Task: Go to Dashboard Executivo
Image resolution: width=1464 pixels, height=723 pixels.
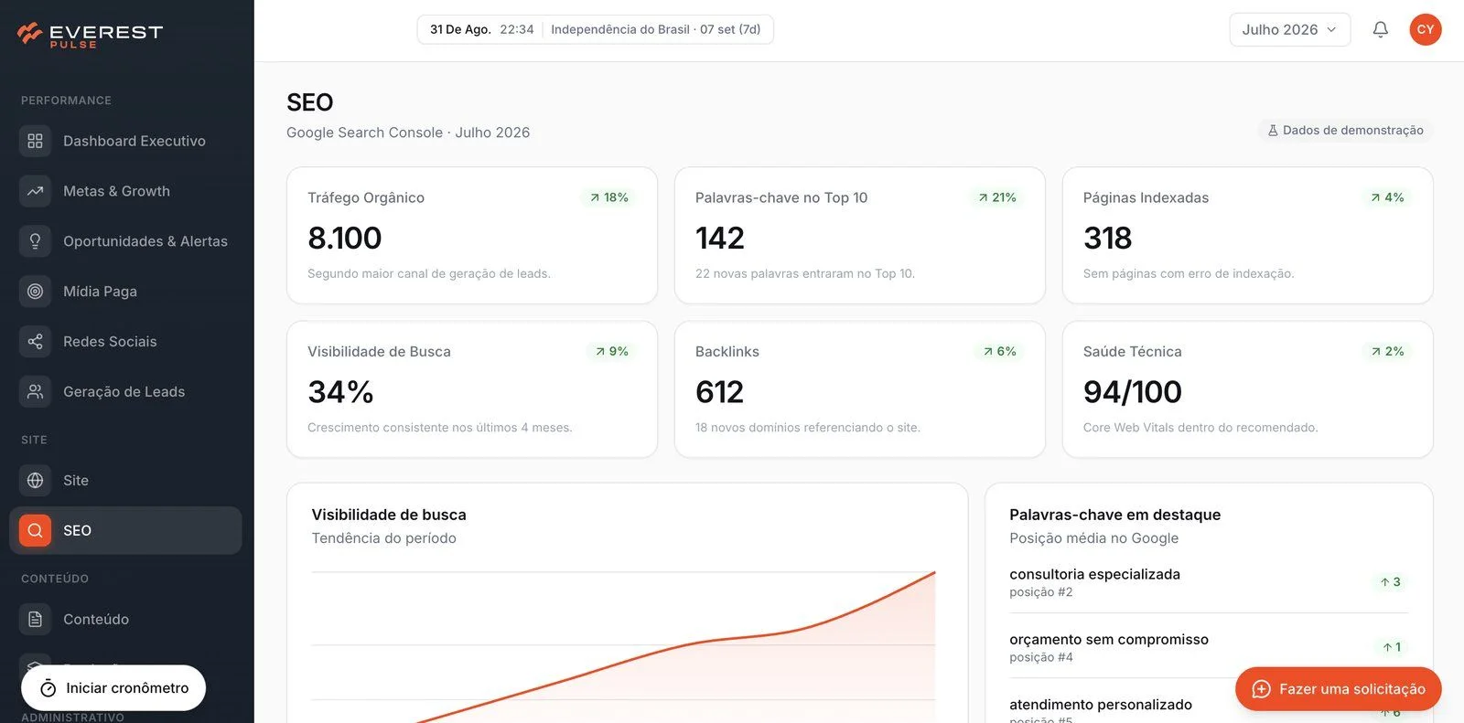Action: pyautogui.click(x=125, y=141)
